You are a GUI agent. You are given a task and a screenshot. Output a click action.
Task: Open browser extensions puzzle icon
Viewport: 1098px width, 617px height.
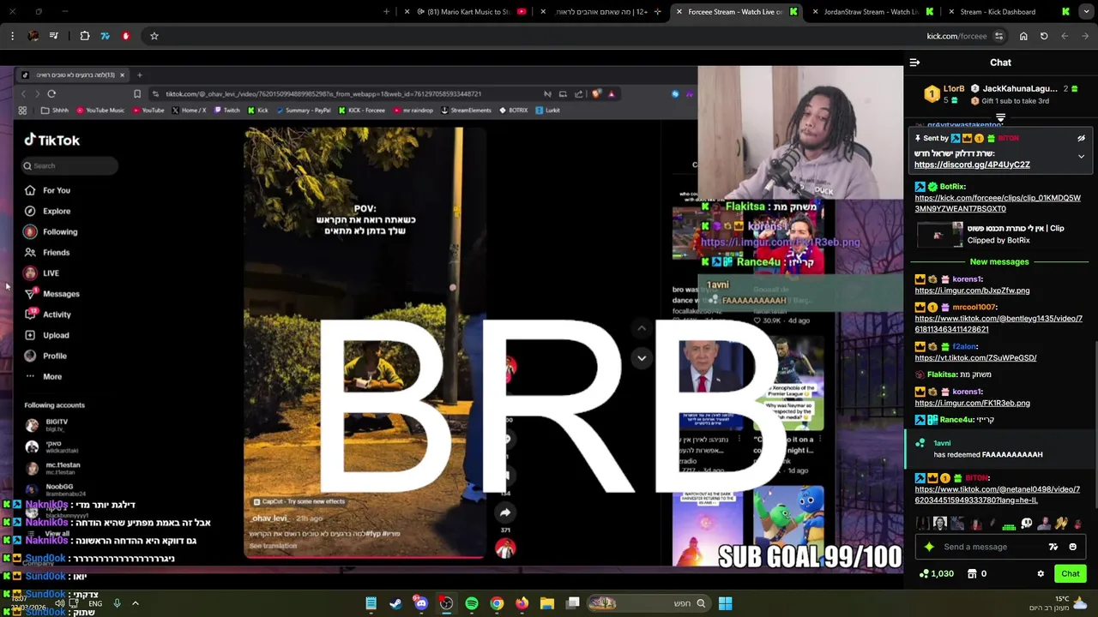[x=85, y=36]
